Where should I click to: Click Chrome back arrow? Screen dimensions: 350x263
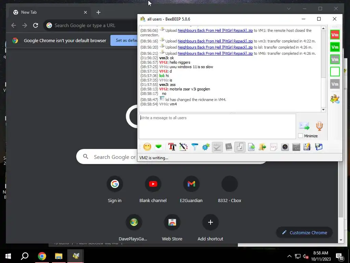coord(14,25)
